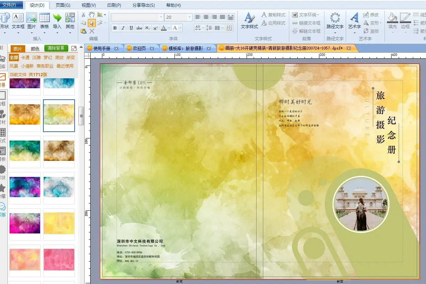Pop out the background panel with expand icon

[74, 48]
